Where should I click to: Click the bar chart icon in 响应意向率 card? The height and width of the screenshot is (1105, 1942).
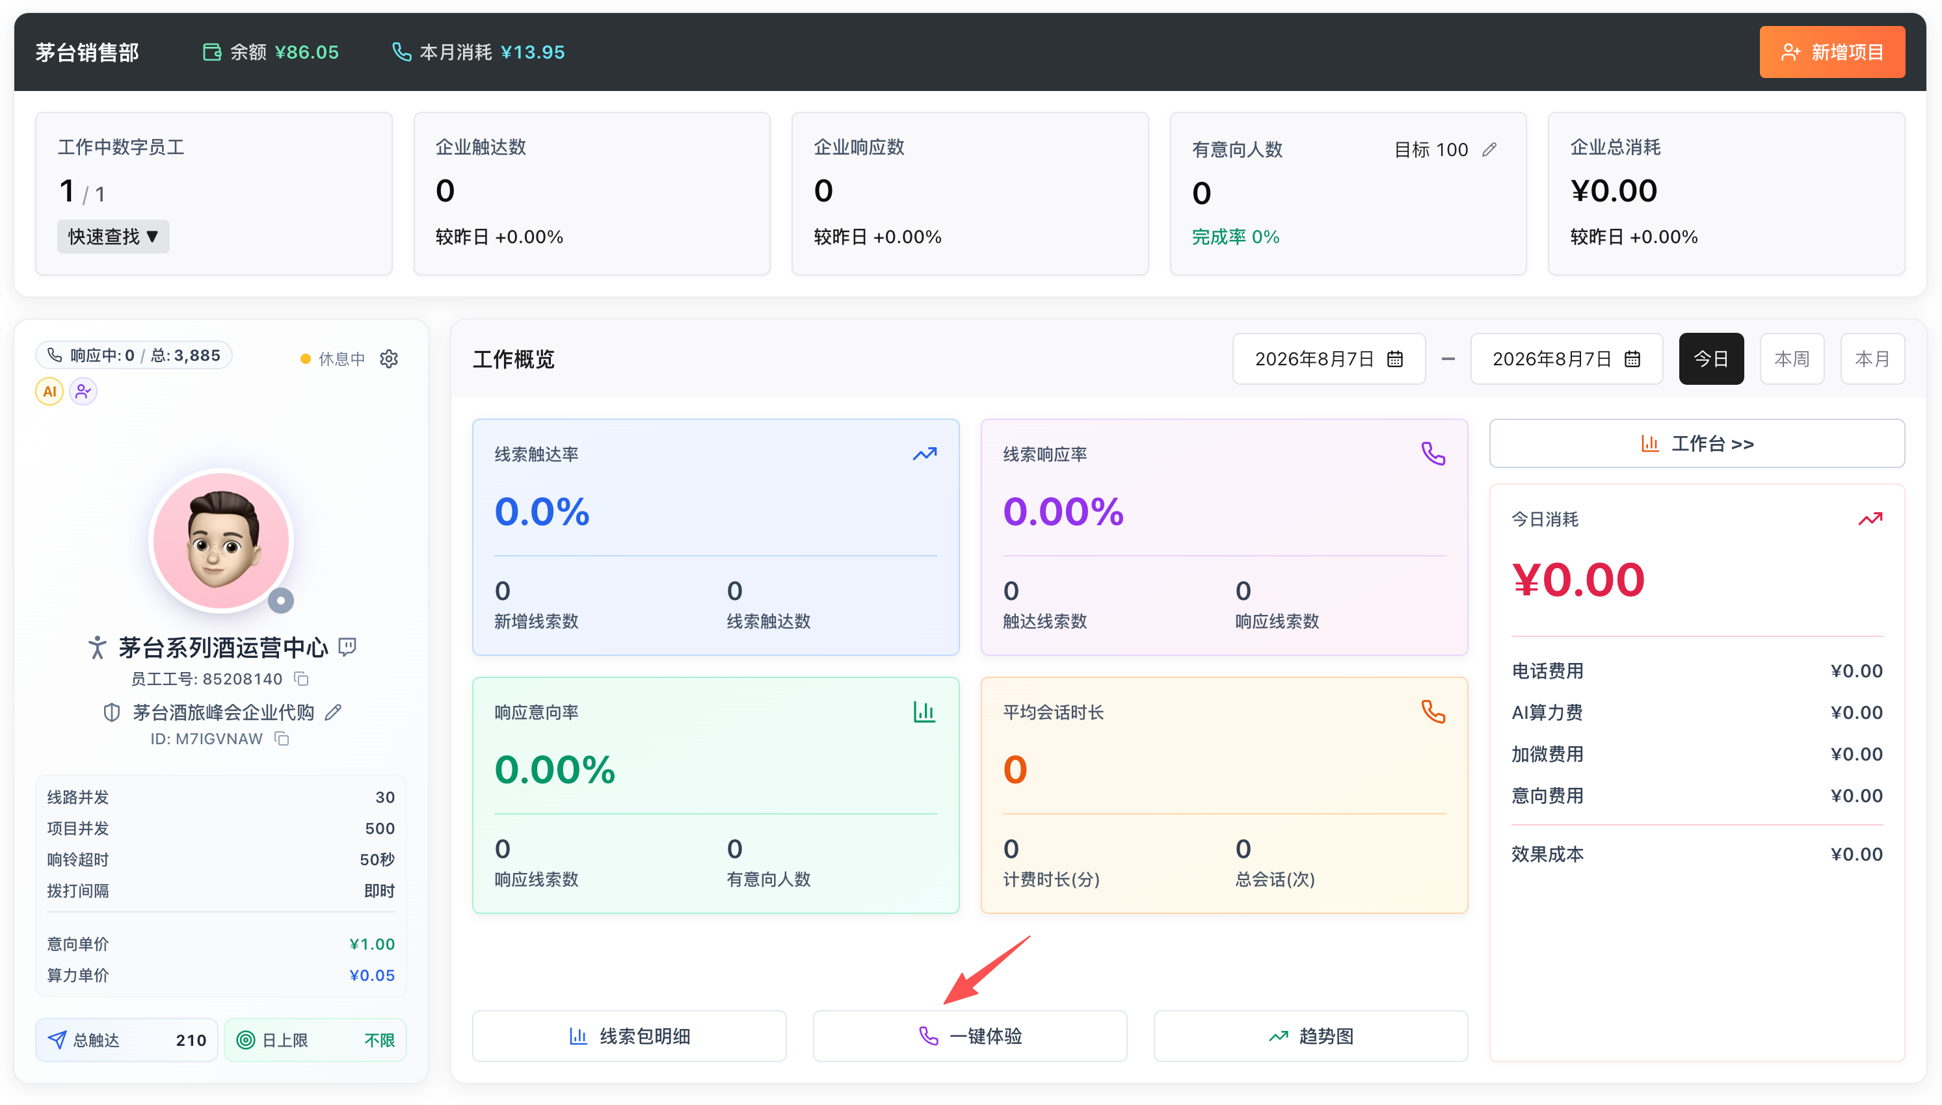924,712
